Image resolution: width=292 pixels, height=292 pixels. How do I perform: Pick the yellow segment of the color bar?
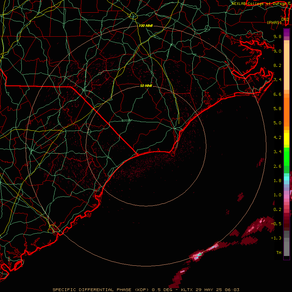click(286, 139)
